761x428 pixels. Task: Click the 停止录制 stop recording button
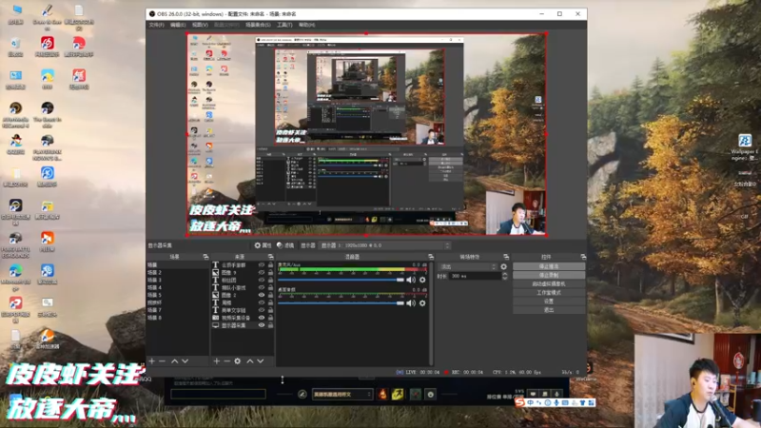(x=549, y=275)
